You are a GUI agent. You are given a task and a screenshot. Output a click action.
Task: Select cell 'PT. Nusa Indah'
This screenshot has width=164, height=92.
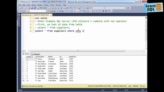pos(40,61)
